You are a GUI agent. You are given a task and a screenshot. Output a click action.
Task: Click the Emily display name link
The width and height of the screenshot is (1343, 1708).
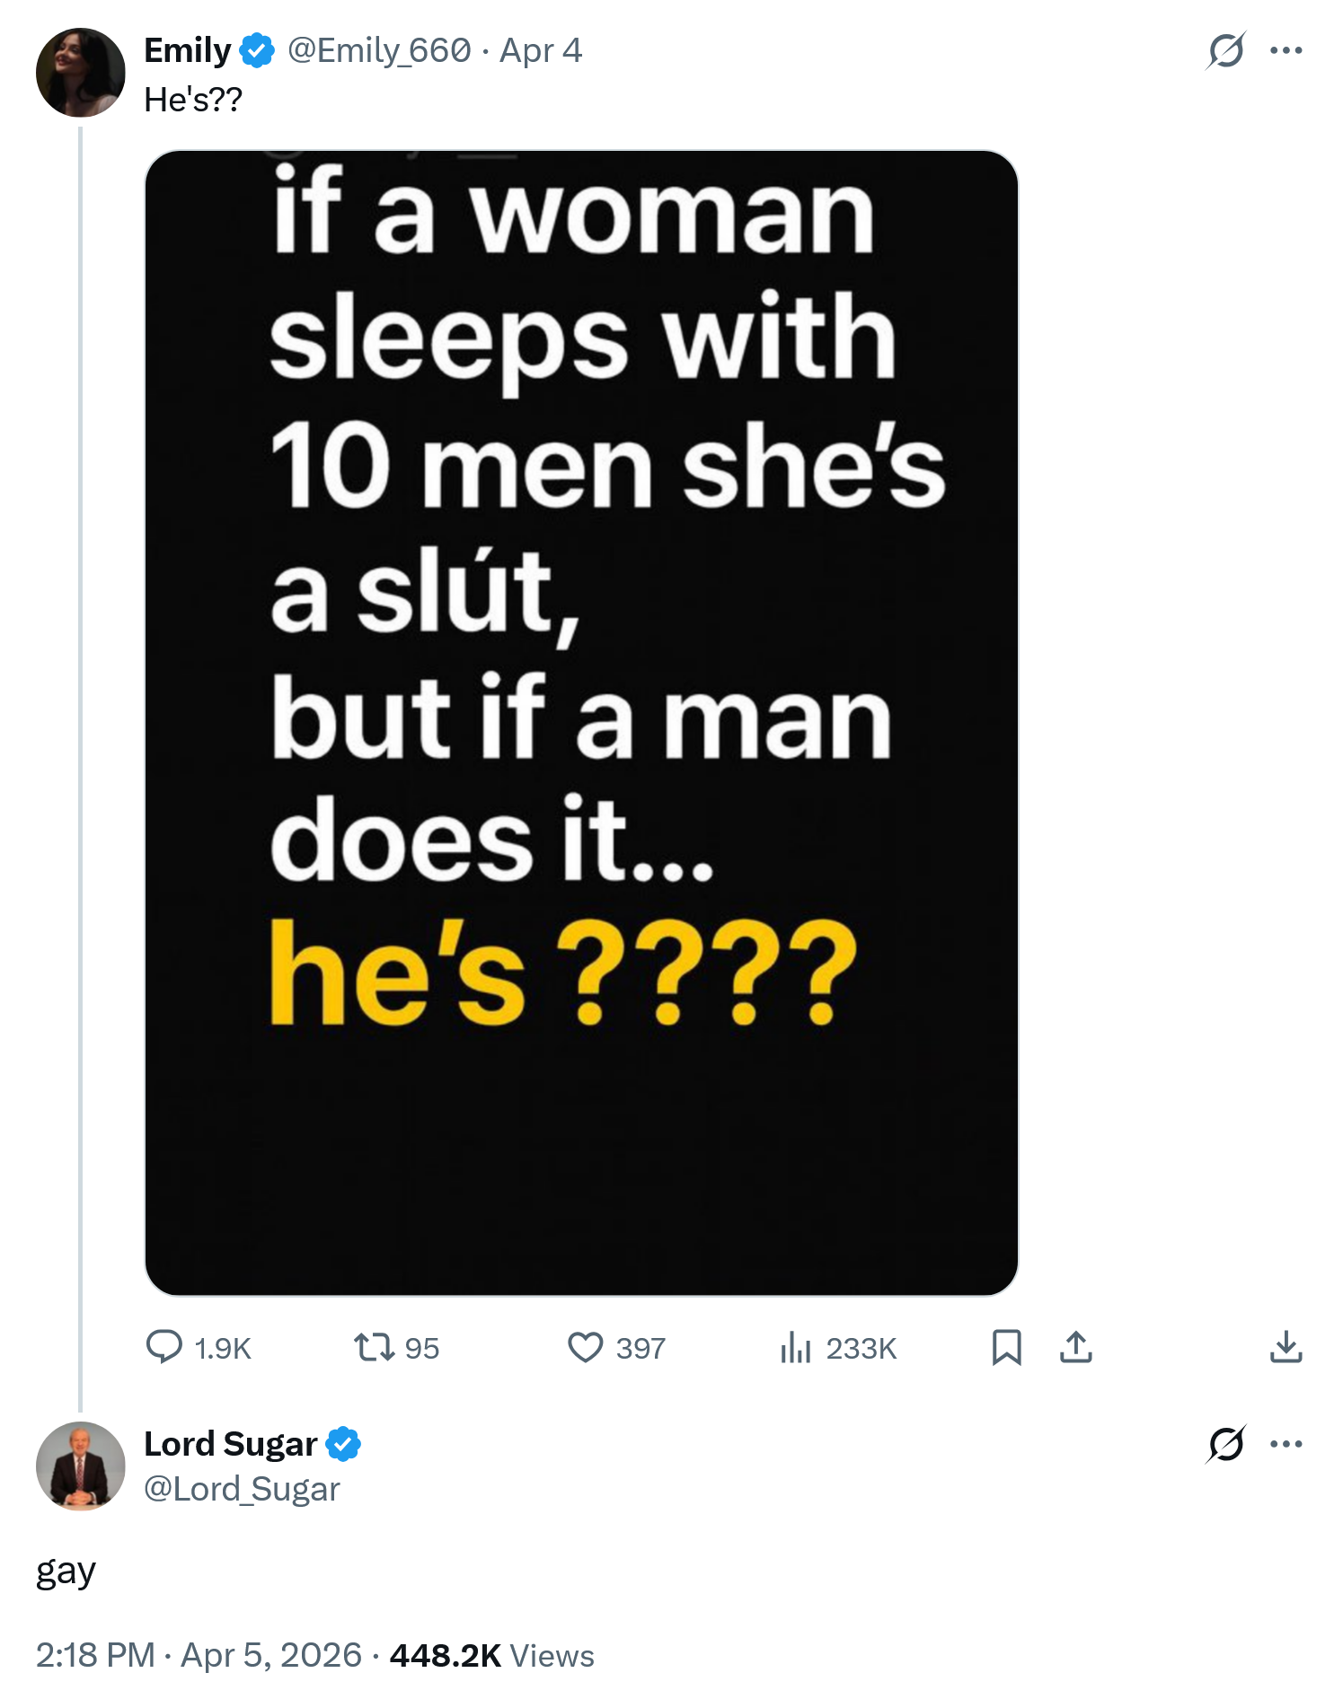coord(188,50)
